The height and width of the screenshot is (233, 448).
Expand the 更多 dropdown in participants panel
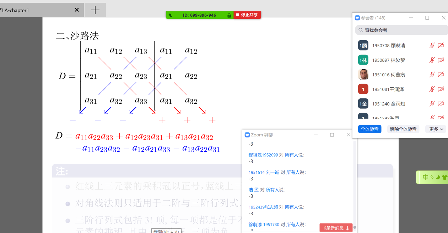436,129
